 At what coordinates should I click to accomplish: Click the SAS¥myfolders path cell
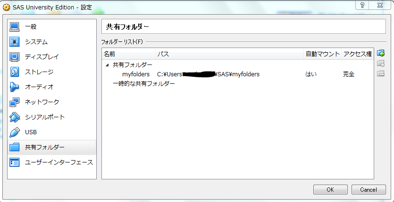[208, 74]
